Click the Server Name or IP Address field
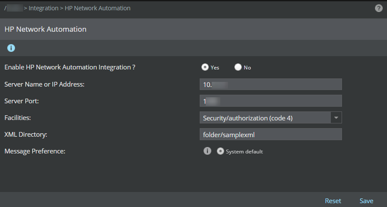 tap(271, 84)
